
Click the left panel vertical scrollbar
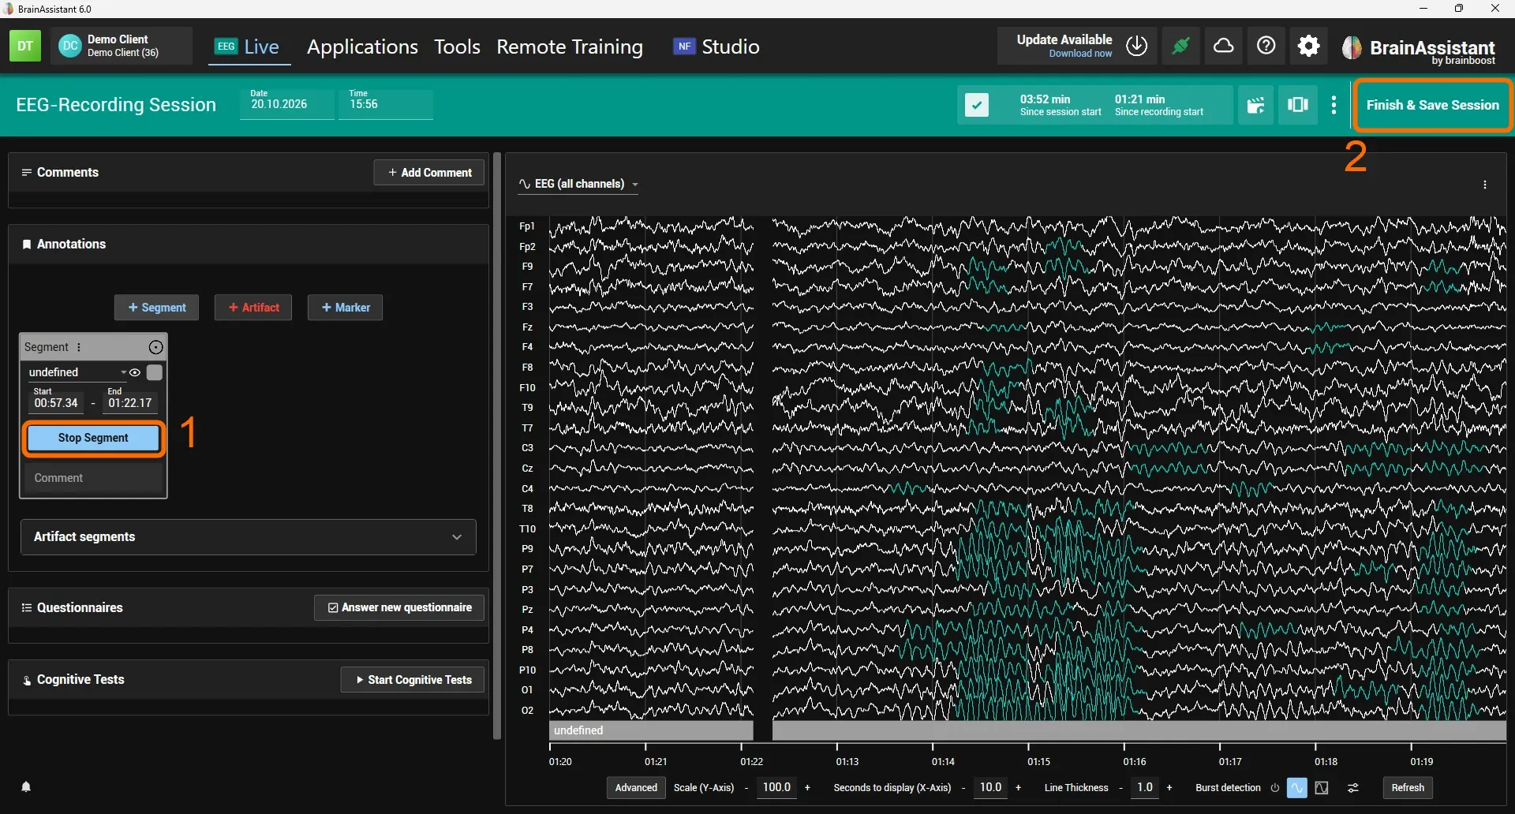pos(497,446)
